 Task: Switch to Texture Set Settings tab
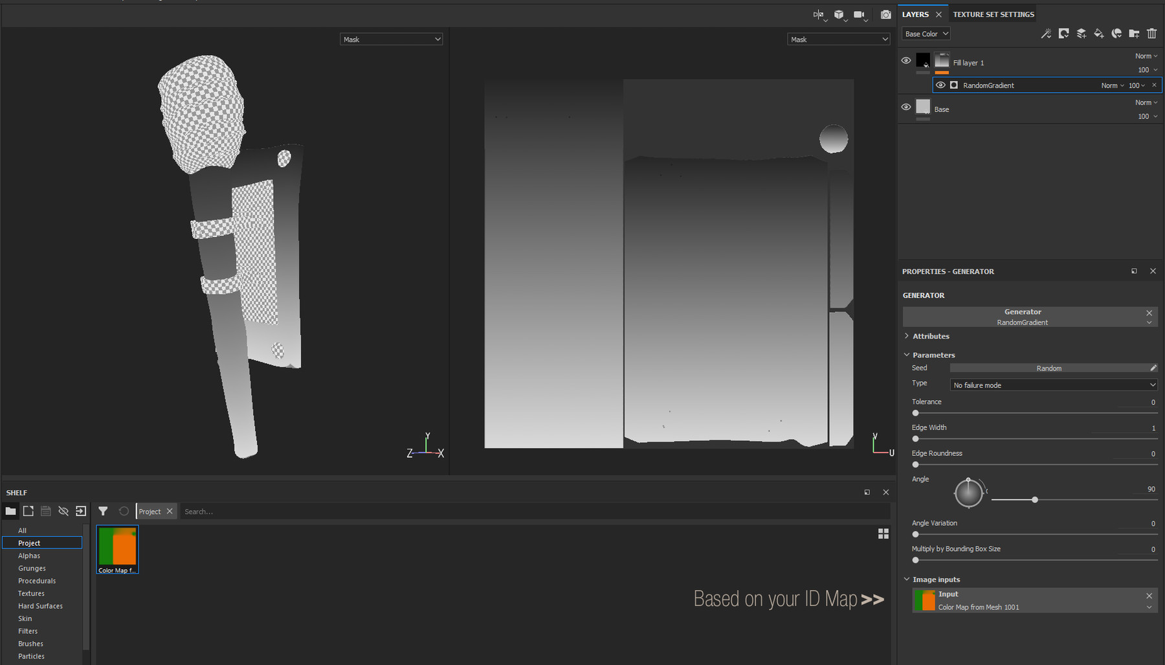point(993,14)
